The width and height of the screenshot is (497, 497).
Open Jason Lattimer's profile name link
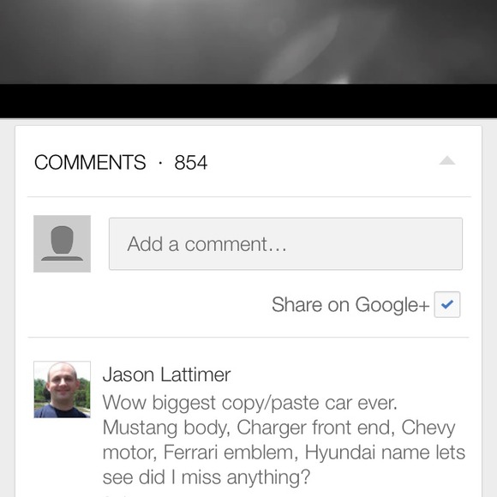(167, 374)
